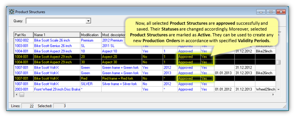
Task: Click the Aspect 10 description cell
Action: [x=122, y=51]
